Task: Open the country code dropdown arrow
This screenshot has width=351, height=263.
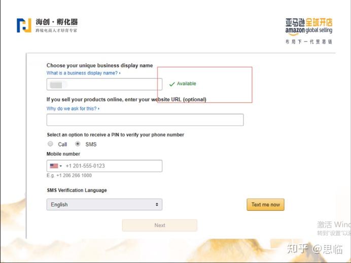Action: click(x=61, y=166)
